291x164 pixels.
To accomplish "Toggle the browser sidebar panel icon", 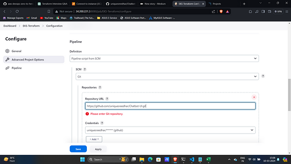I will point(263,12).
